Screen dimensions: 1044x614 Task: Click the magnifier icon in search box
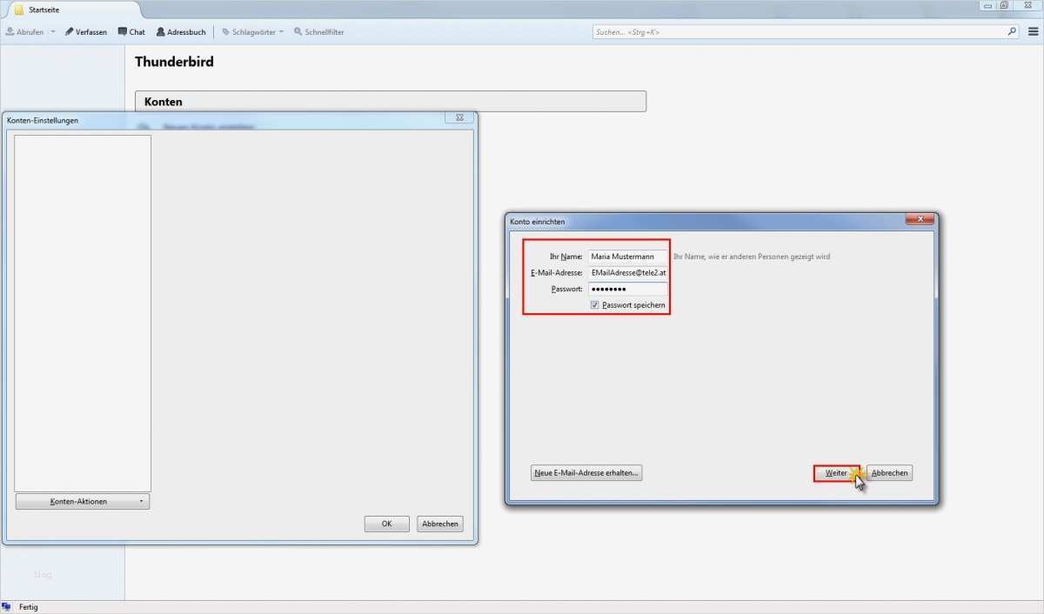(1012, 32)
